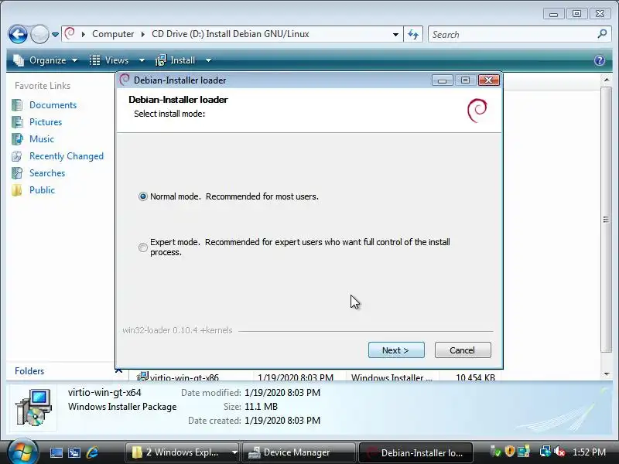Click the 1:52 PM taskbar clock
Viewport: 619px width, 464px height.
[589, 452]
